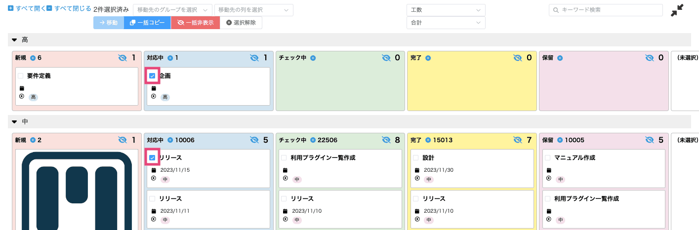This screenshot has width=699, height=230.
Task: Open the 合計 dropdown
Action: point(446,23)
